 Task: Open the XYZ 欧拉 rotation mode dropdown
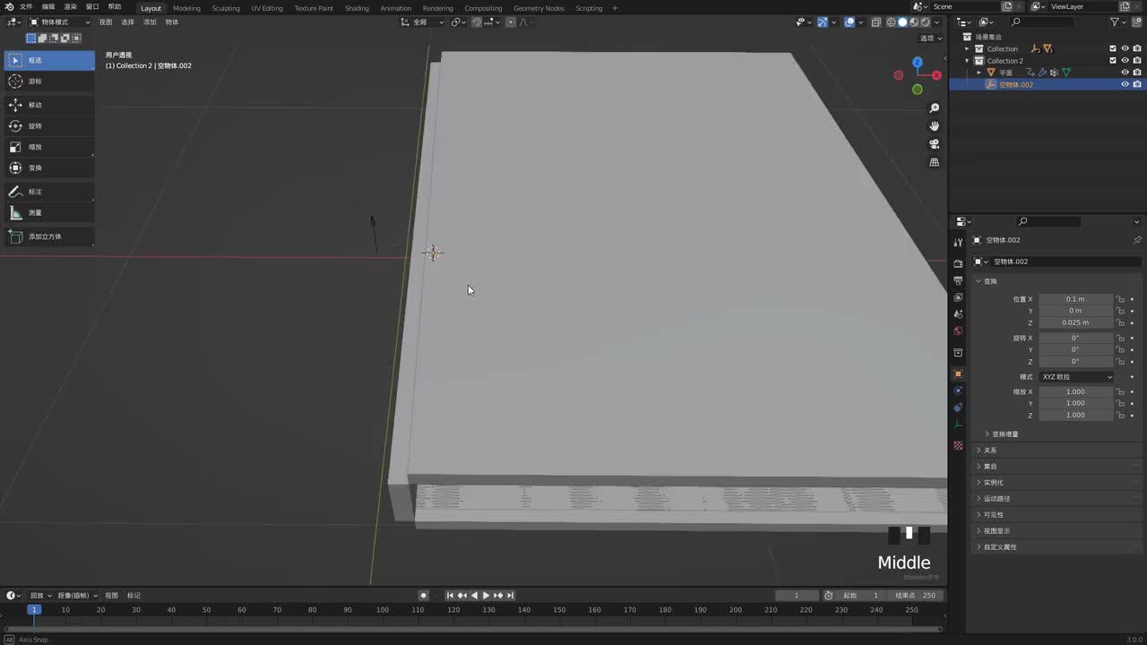coord(1077,377)
